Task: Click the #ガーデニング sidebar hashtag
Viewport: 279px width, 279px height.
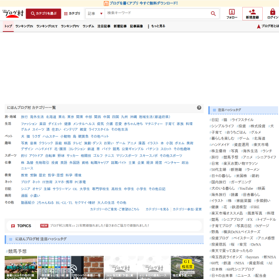Action: click(240, 182)
